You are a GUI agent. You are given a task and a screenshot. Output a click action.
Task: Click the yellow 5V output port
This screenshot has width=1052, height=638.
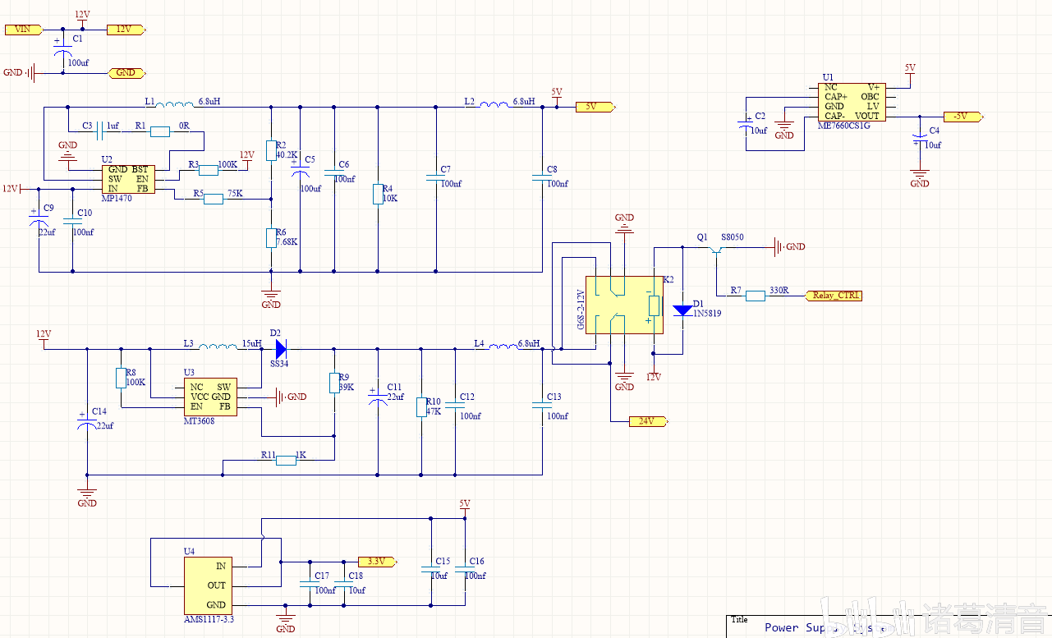tap(595, 107)
